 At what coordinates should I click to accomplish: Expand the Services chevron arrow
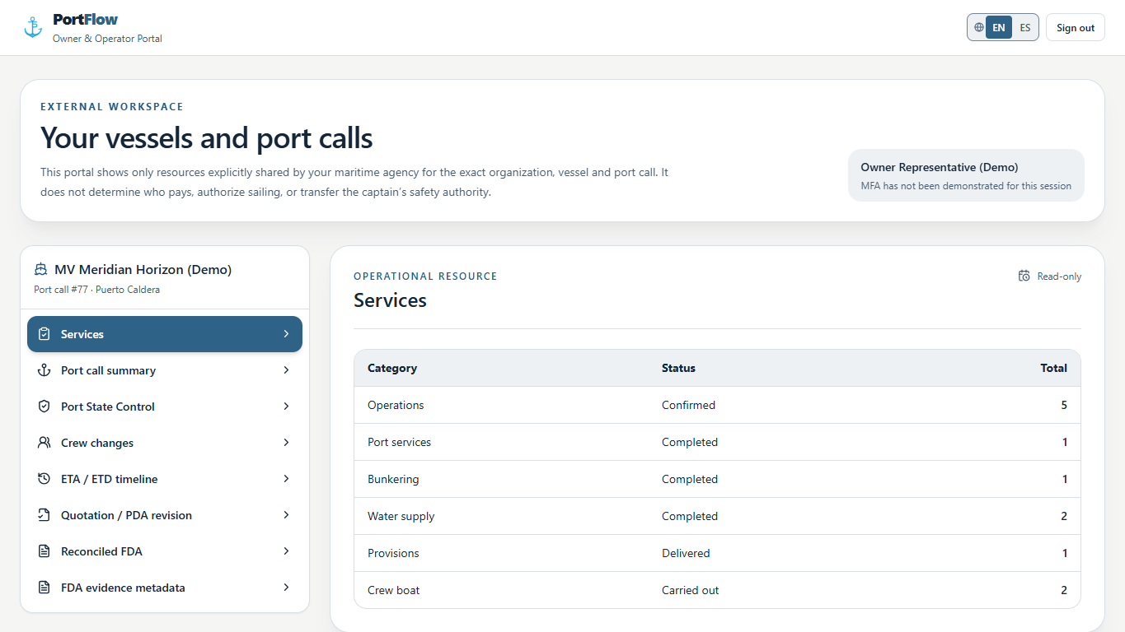[286, 334]
